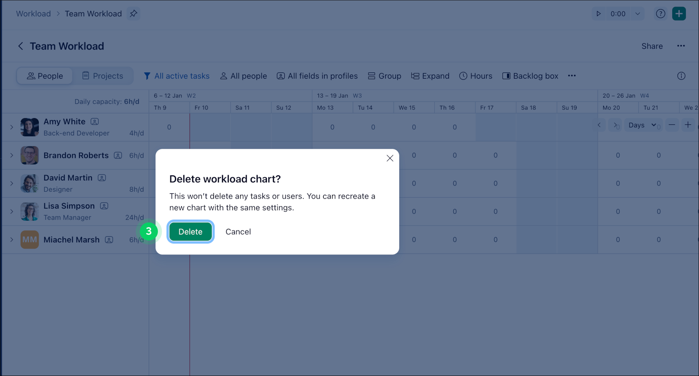Select Brandon Roberts' name
Viewport: 699px width, 376px height.
click(76, 155)
